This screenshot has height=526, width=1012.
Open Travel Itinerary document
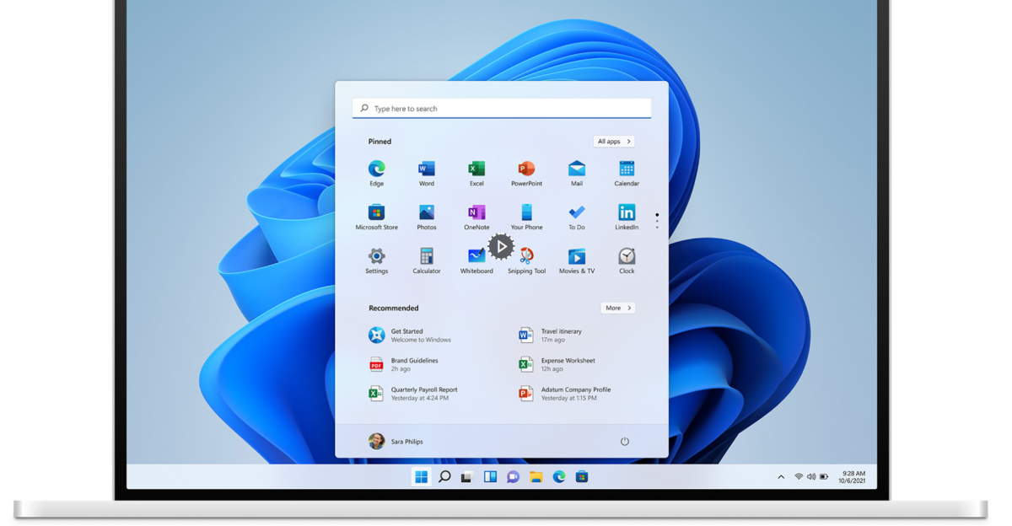point(550,335)
